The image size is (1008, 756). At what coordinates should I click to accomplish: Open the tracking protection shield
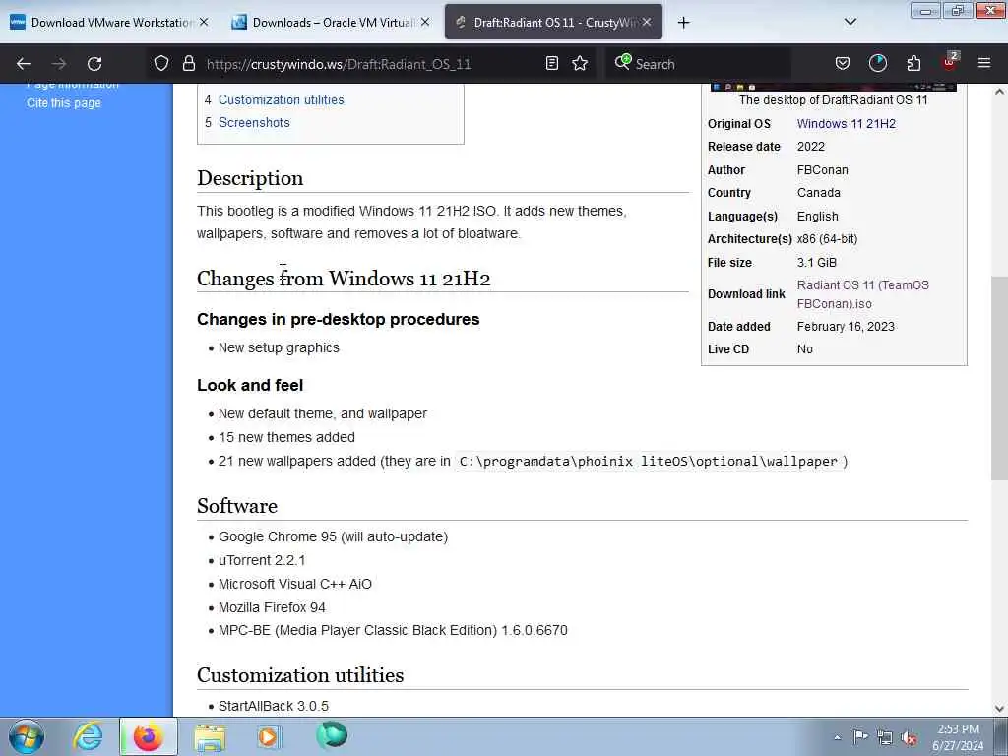[161, 63]
